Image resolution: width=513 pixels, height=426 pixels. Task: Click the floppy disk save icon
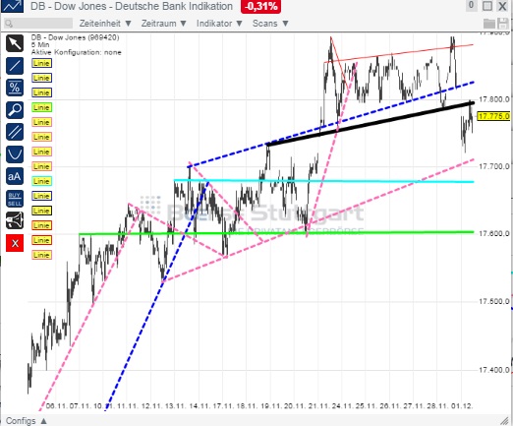click(503, 24)
